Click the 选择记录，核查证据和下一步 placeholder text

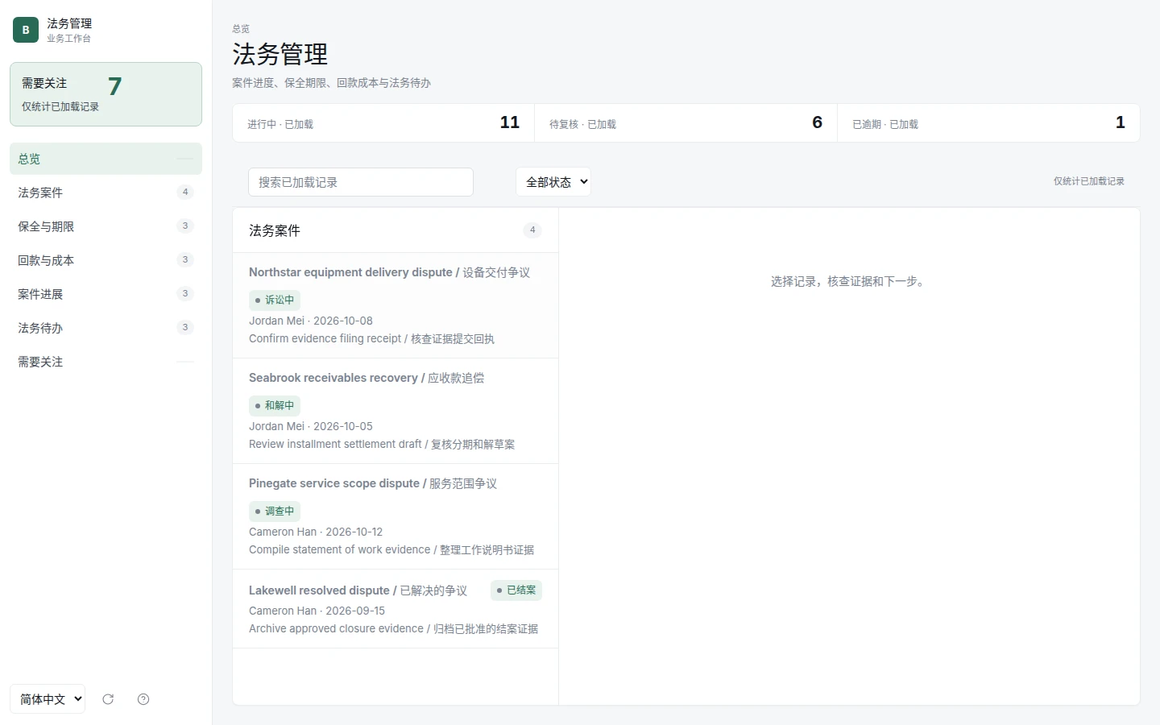click(x=849, y=281)
